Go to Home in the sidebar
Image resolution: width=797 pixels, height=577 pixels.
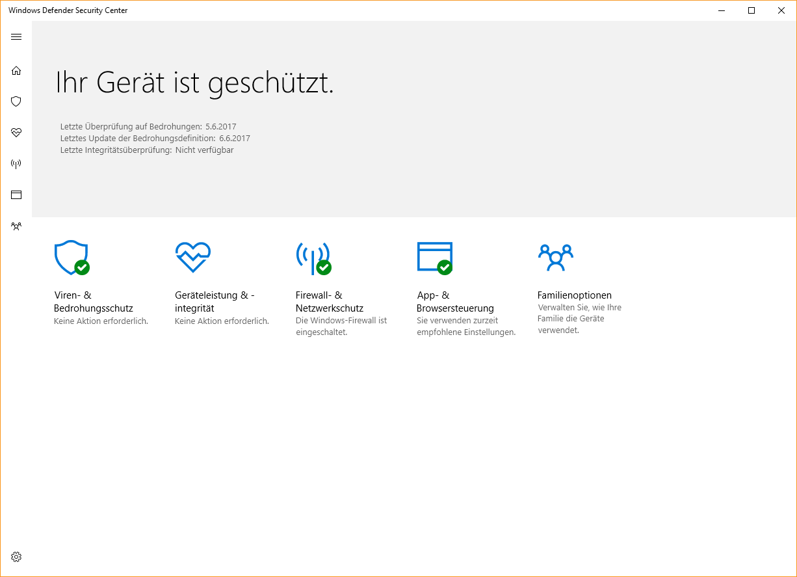tap(16, 70)
